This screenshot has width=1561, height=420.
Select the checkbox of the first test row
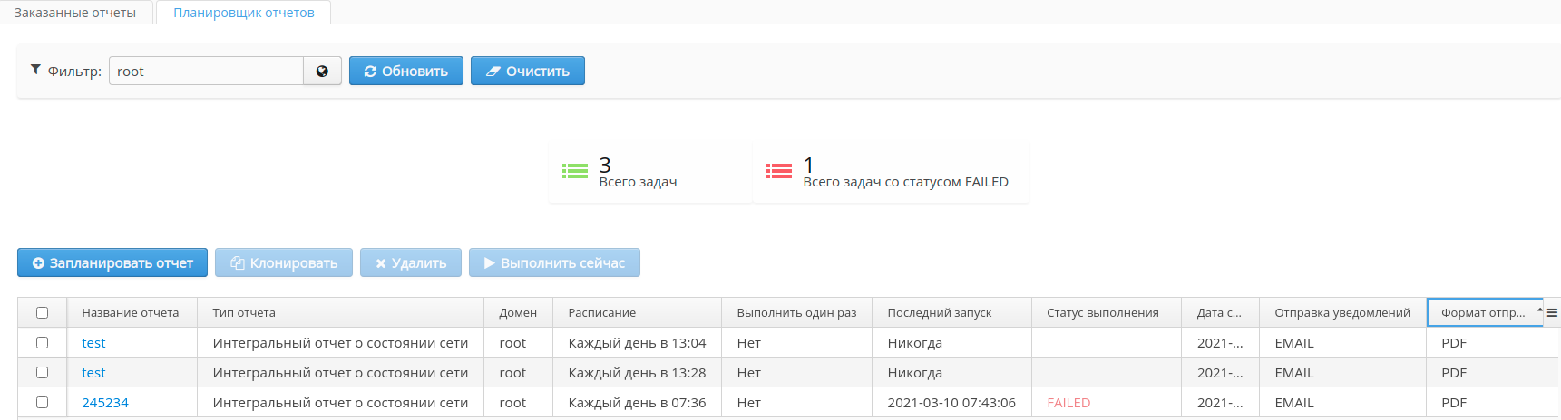42,343
